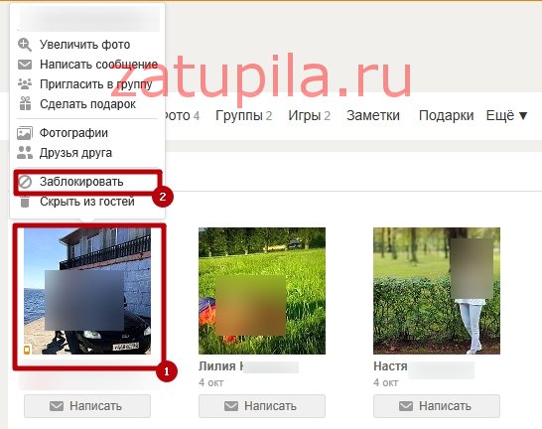Click the people icon beside Друзья друга

tap(25, 153)
